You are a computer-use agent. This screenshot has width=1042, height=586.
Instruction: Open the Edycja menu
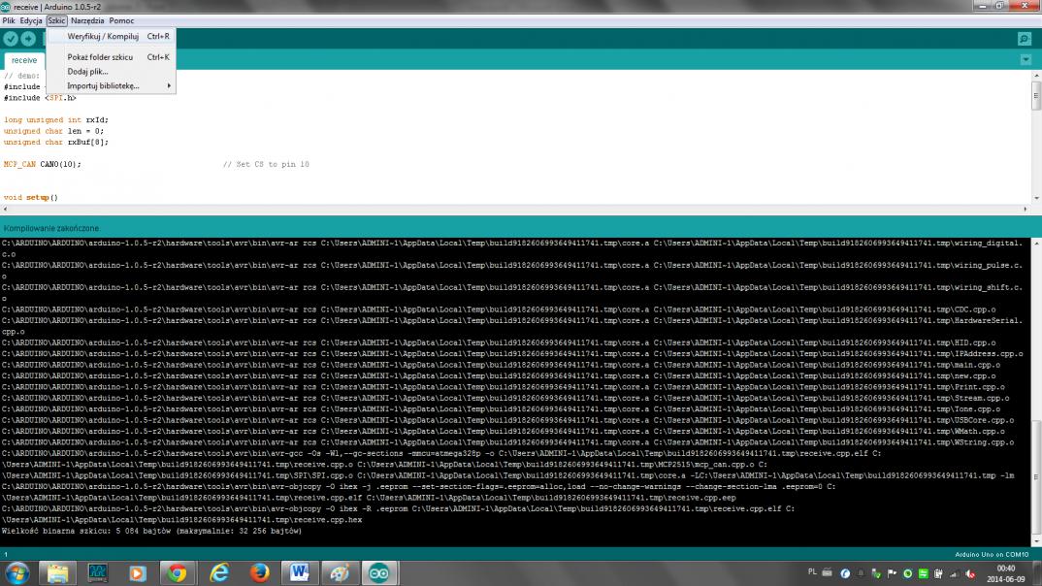coord(31,20)
